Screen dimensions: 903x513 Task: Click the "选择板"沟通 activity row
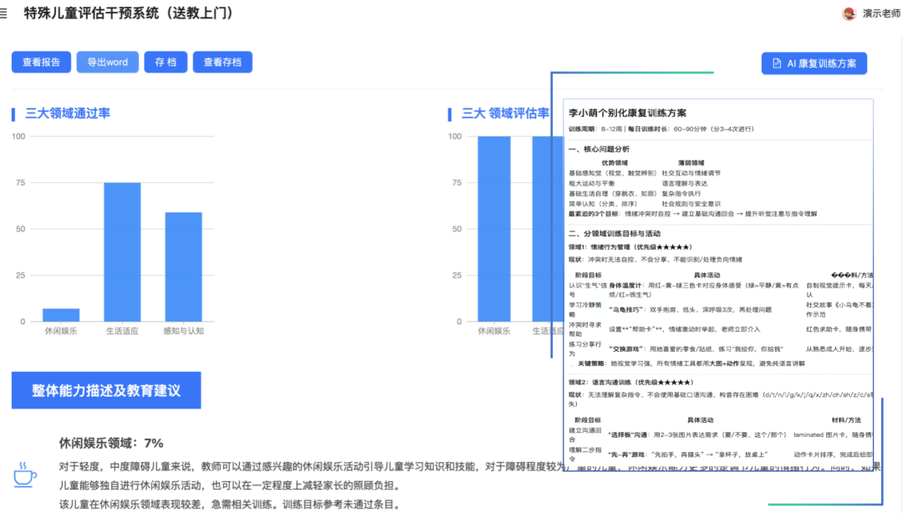[x=696, y=434]
